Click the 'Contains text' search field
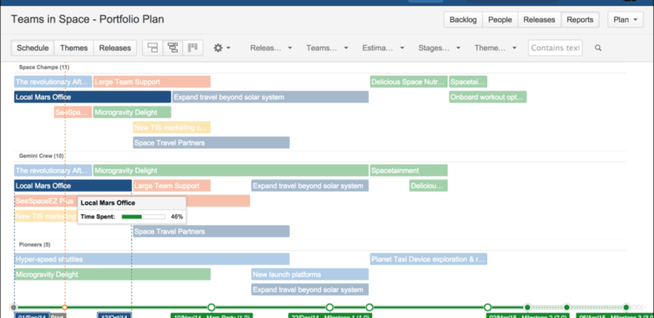The width and height of the screenshot is (654, 318). [x=555, y=48]
